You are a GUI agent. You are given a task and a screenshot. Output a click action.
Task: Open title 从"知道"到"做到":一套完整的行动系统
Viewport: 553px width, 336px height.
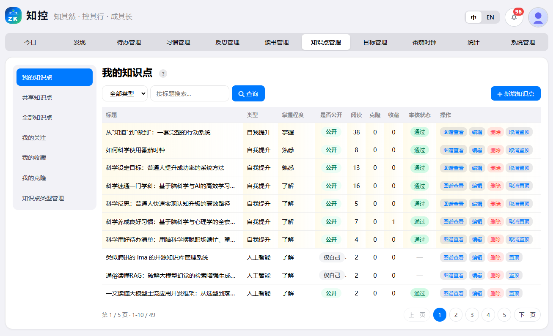tap(158, 132)
